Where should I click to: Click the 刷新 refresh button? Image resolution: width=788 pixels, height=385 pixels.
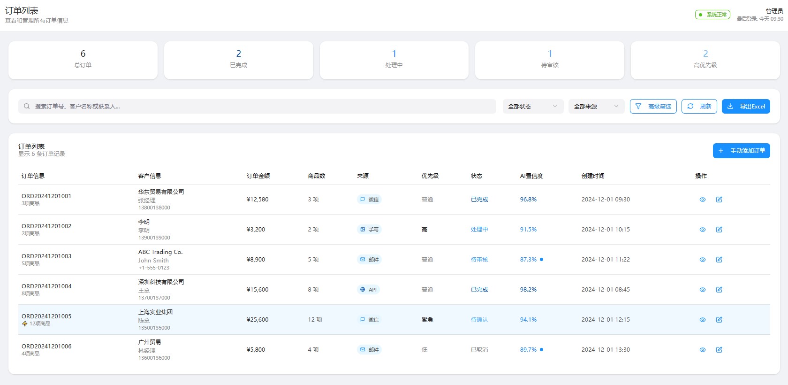tap(699, 107)
